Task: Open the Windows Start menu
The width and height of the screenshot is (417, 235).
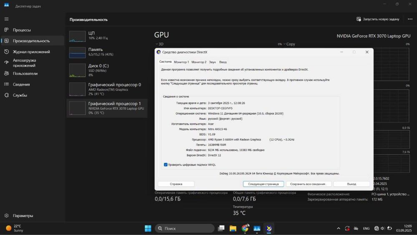Action: (x=148, y=228)
